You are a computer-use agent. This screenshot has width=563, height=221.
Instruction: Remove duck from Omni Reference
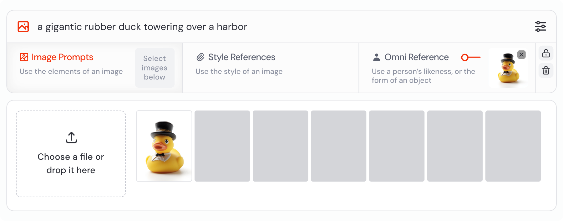pos(521,55)
